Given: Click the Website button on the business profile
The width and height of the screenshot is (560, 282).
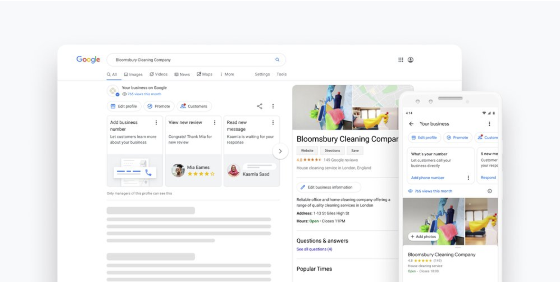Looking at the screenshot, I should [x=307, y=150].
